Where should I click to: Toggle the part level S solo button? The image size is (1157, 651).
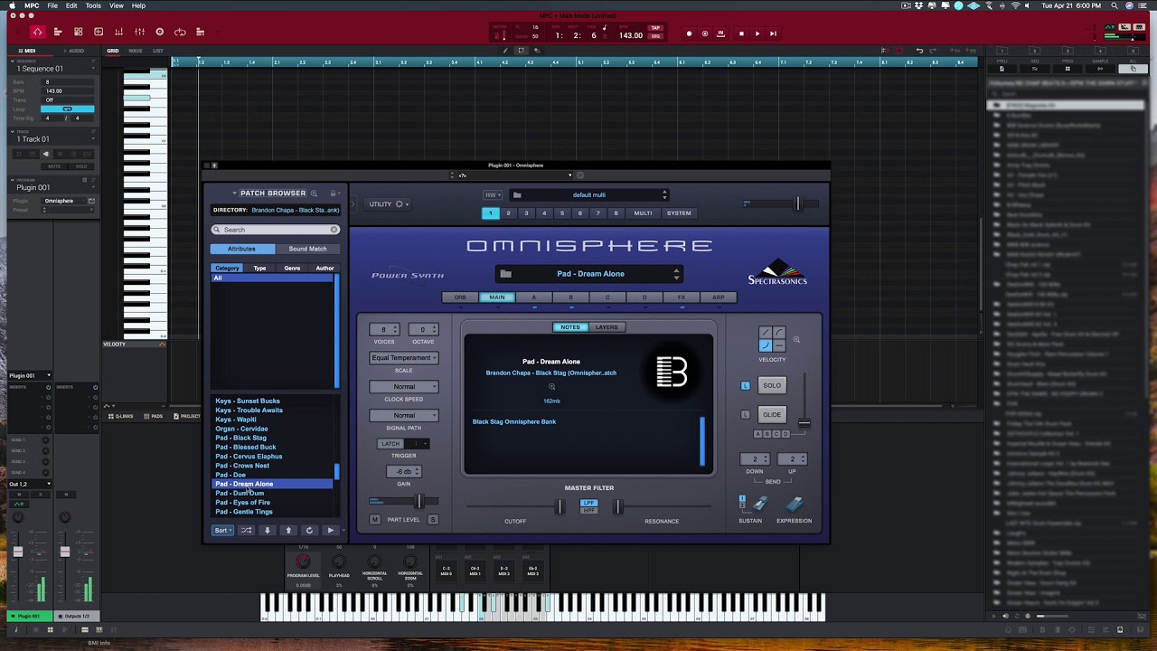[x=432, y=520]
